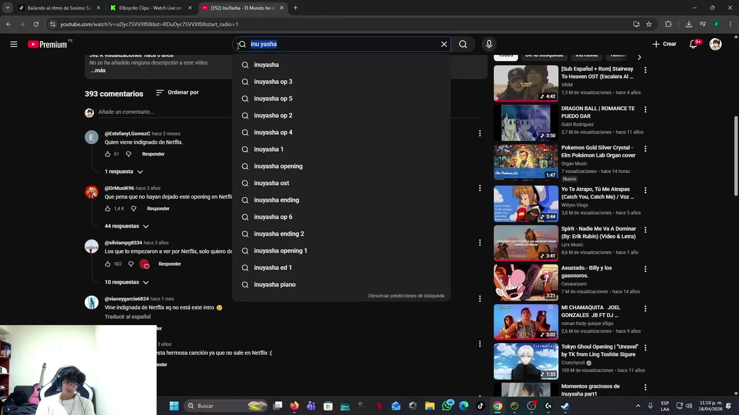The height and width of the screenshot is (415, 739).
Task: Open more options for 'Yo Te Atrapo' video
Action: (645, 190)
